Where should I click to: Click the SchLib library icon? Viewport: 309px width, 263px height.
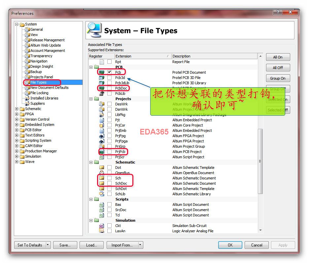[102, 194]
